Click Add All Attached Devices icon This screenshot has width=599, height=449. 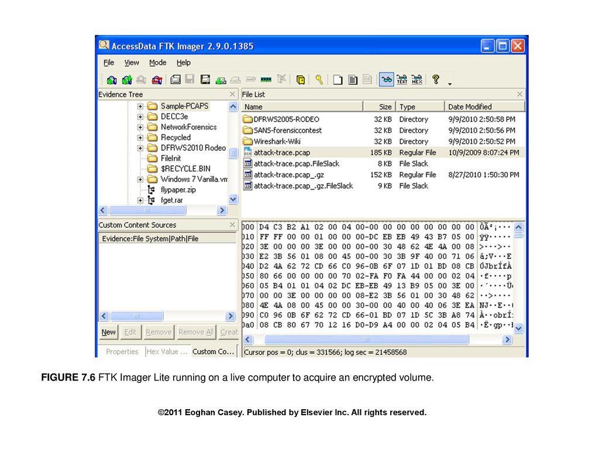coord(126,80)
